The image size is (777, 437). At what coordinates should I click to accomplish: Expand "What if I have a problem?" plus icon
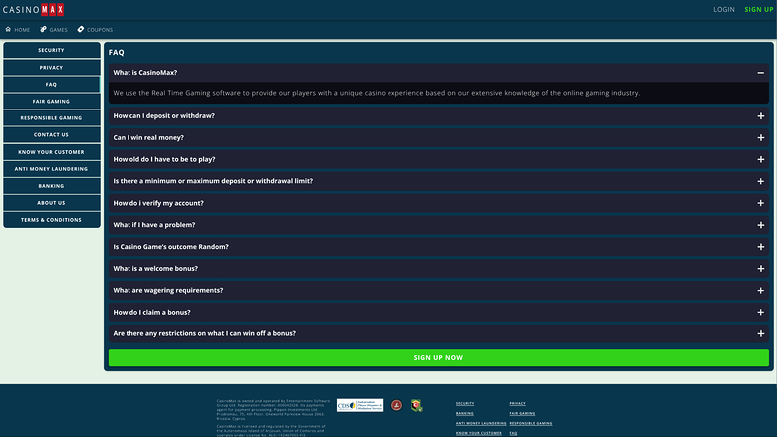tap(761, 225)
